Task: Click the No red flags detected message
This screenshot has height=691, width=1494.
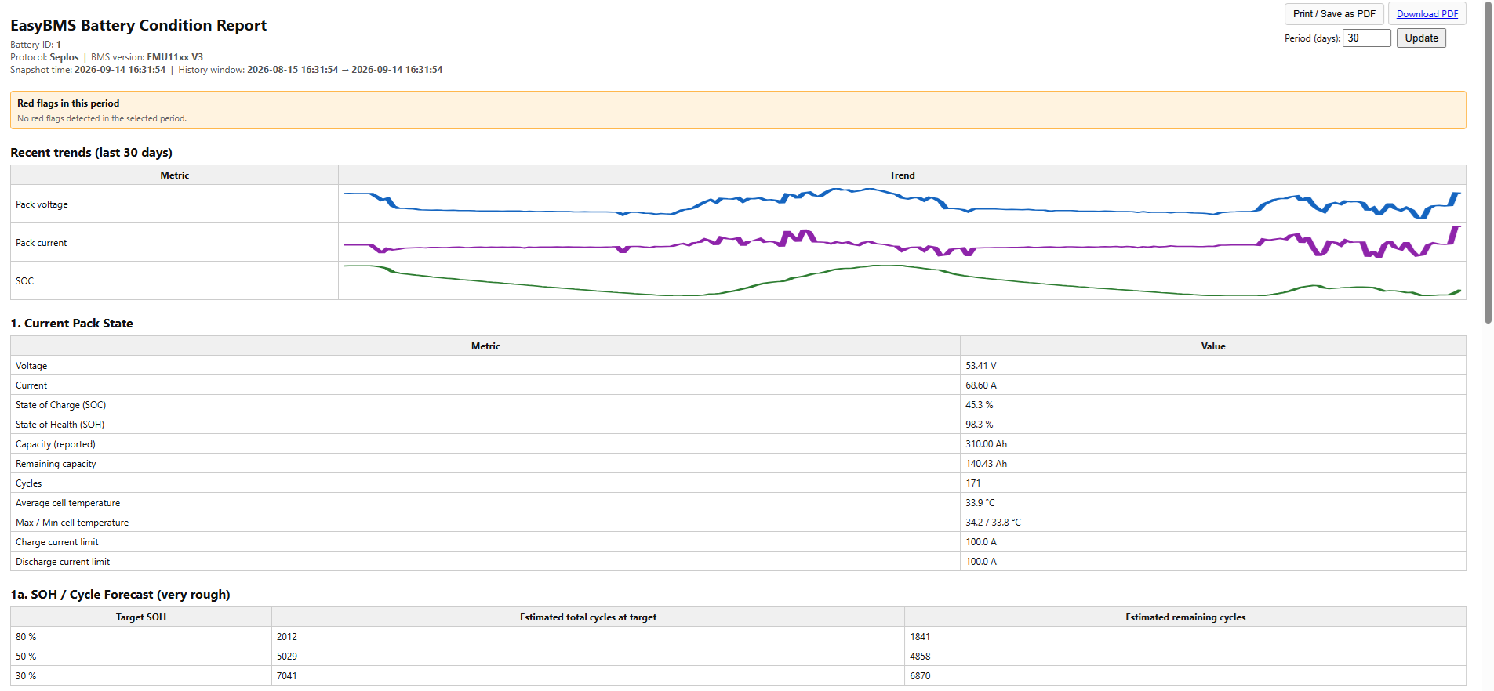Action: [102, 119]
